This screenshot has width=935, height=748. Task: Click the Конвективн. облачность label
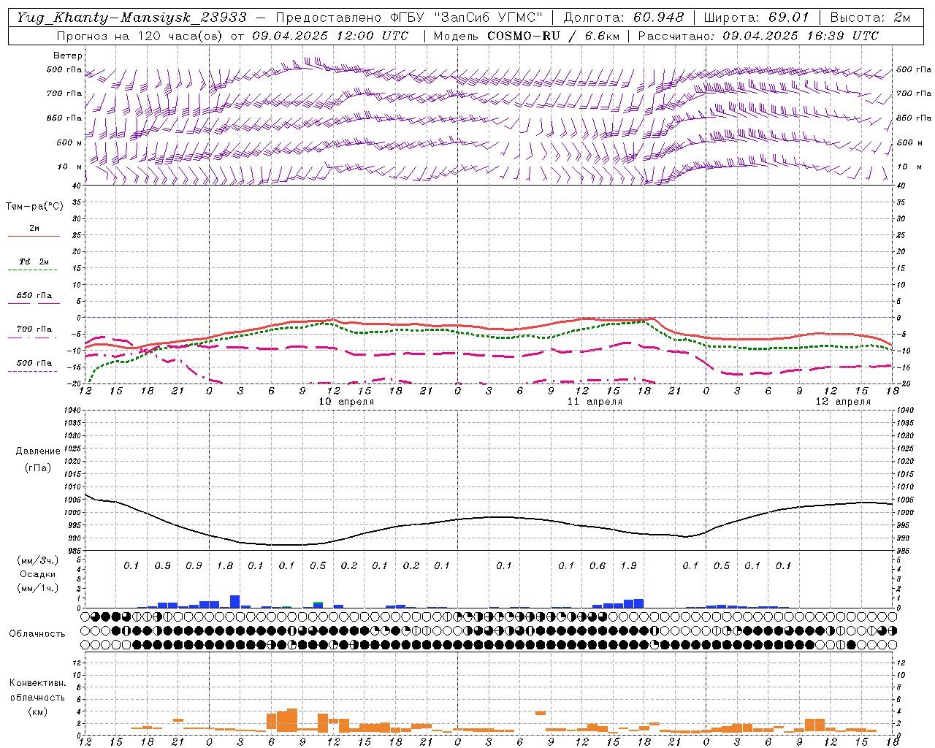point(37,690)
